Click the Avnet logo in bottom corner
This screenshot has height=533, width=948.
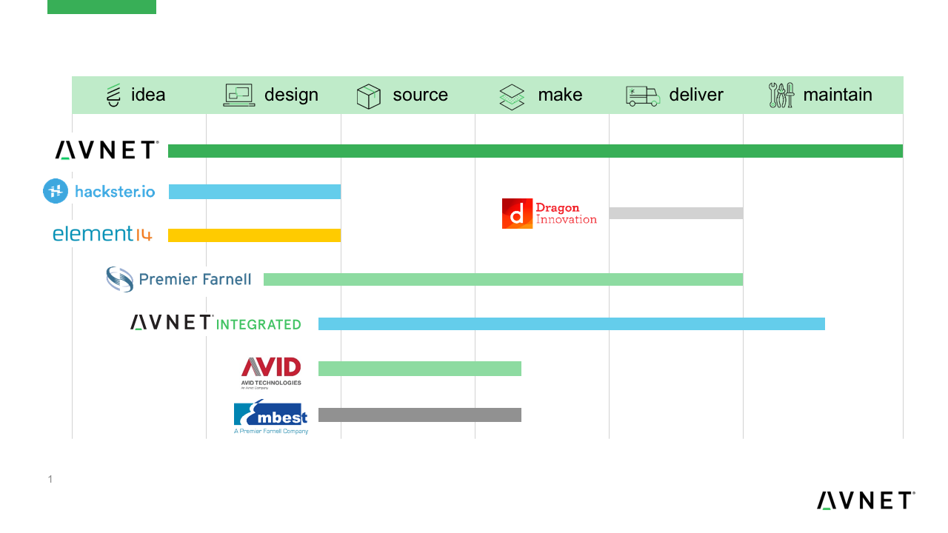(866, 500)
